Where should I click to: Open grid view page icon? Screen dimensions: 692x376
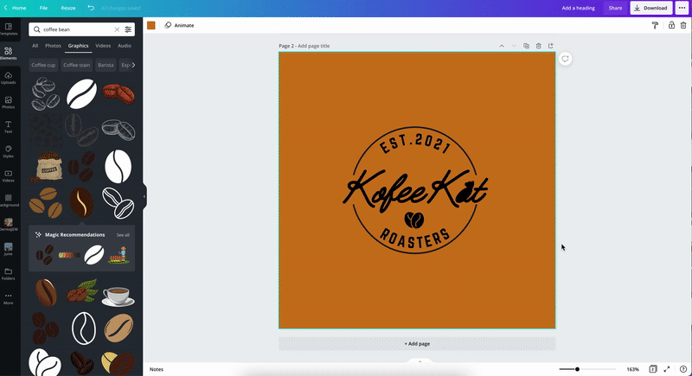pos(653,369)
